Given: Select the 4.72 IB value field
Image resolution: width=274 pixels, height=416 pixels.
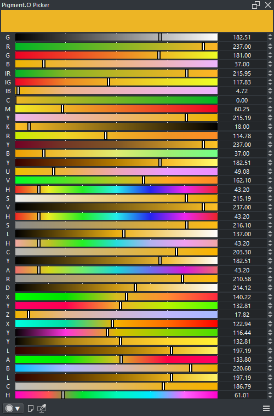Looking at the screenshot, I should click(242, 91).
